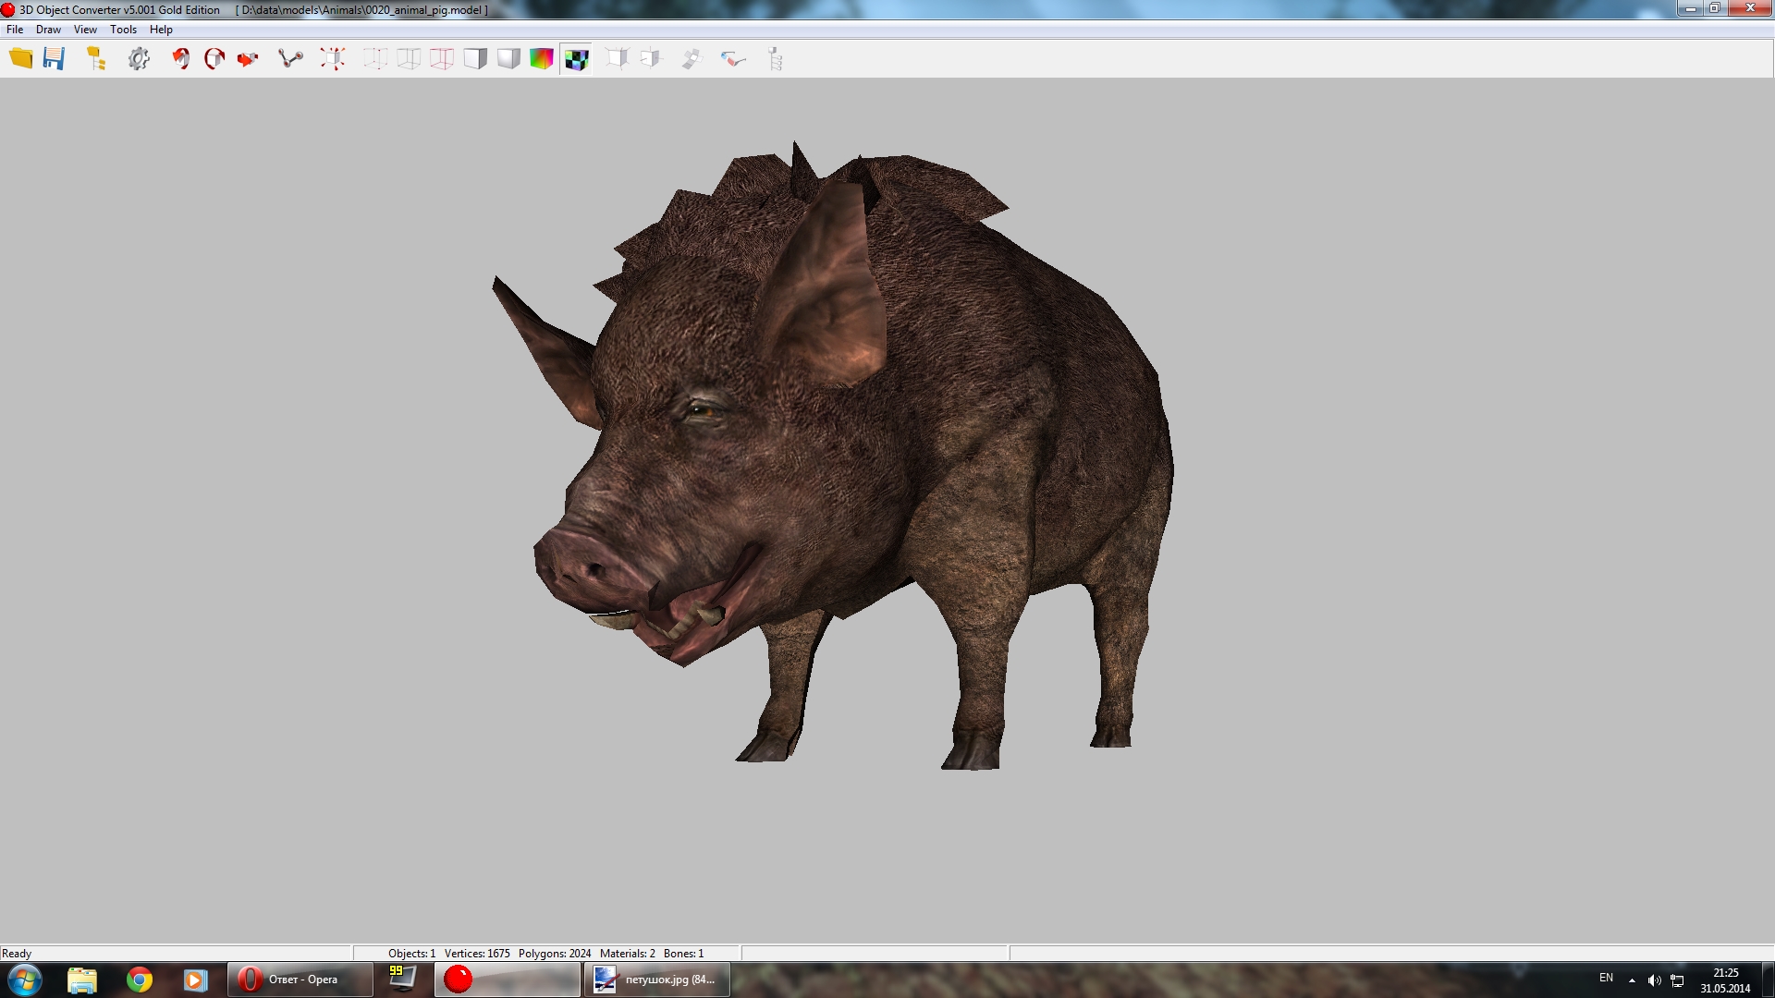Toggle rainbow colored cube shading mode
The image size is (1775, 998).
(x=542, y=59)
